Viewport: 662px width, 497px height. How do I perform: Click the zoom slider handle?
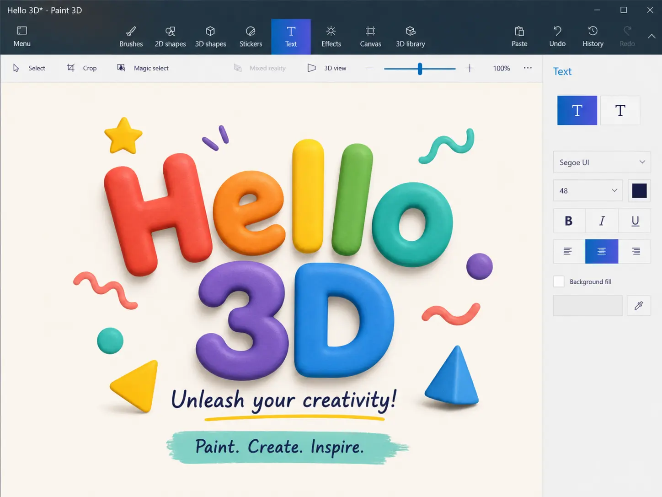pos(420,69)
